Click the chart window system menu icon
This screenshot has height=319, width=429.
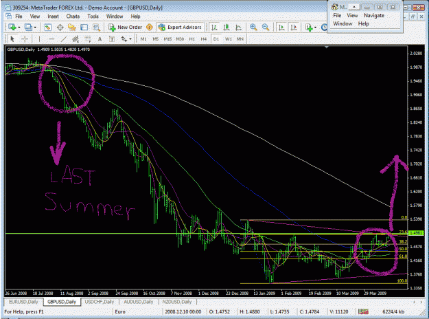pos(9,16)
